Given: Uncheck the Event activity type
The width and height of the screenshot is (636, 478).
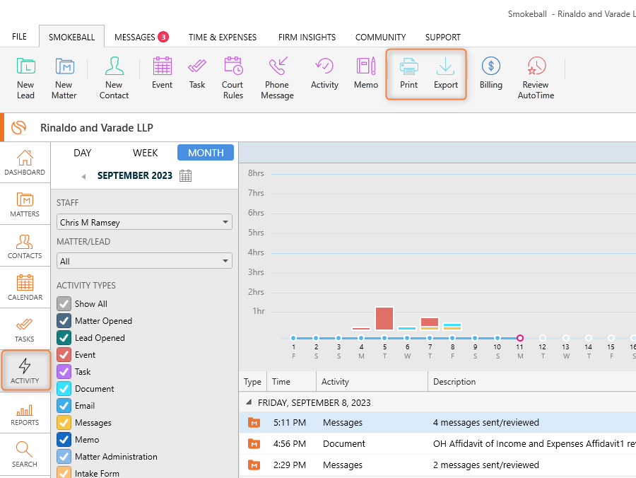Looking at the screenshot, I should click(64, 355).
